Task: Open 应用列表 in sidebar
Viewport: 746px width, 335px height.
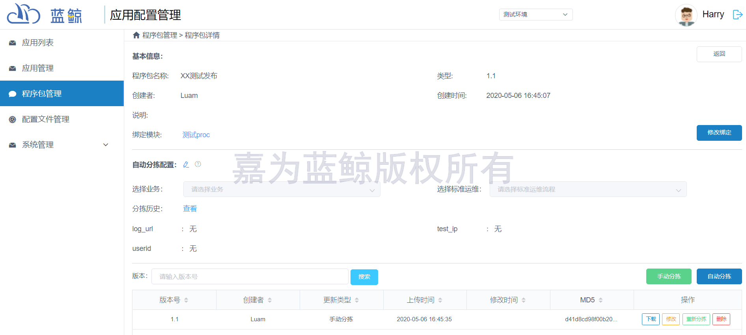Action: pyautogui.click(x=38, y=42)
